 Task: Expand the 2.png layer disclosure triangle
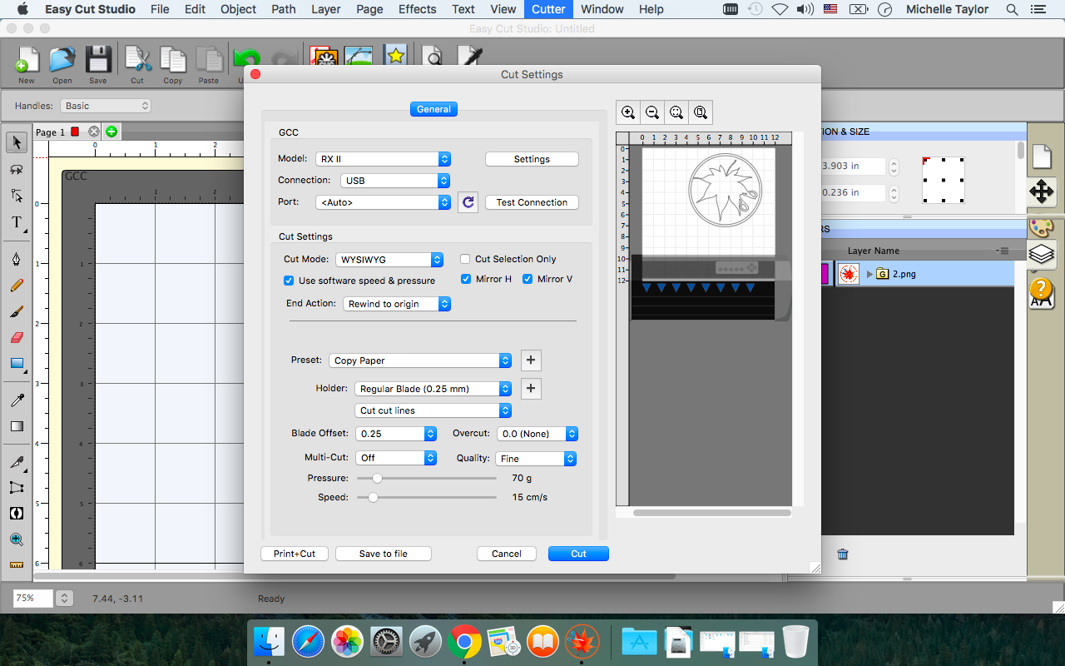point(870,273)
